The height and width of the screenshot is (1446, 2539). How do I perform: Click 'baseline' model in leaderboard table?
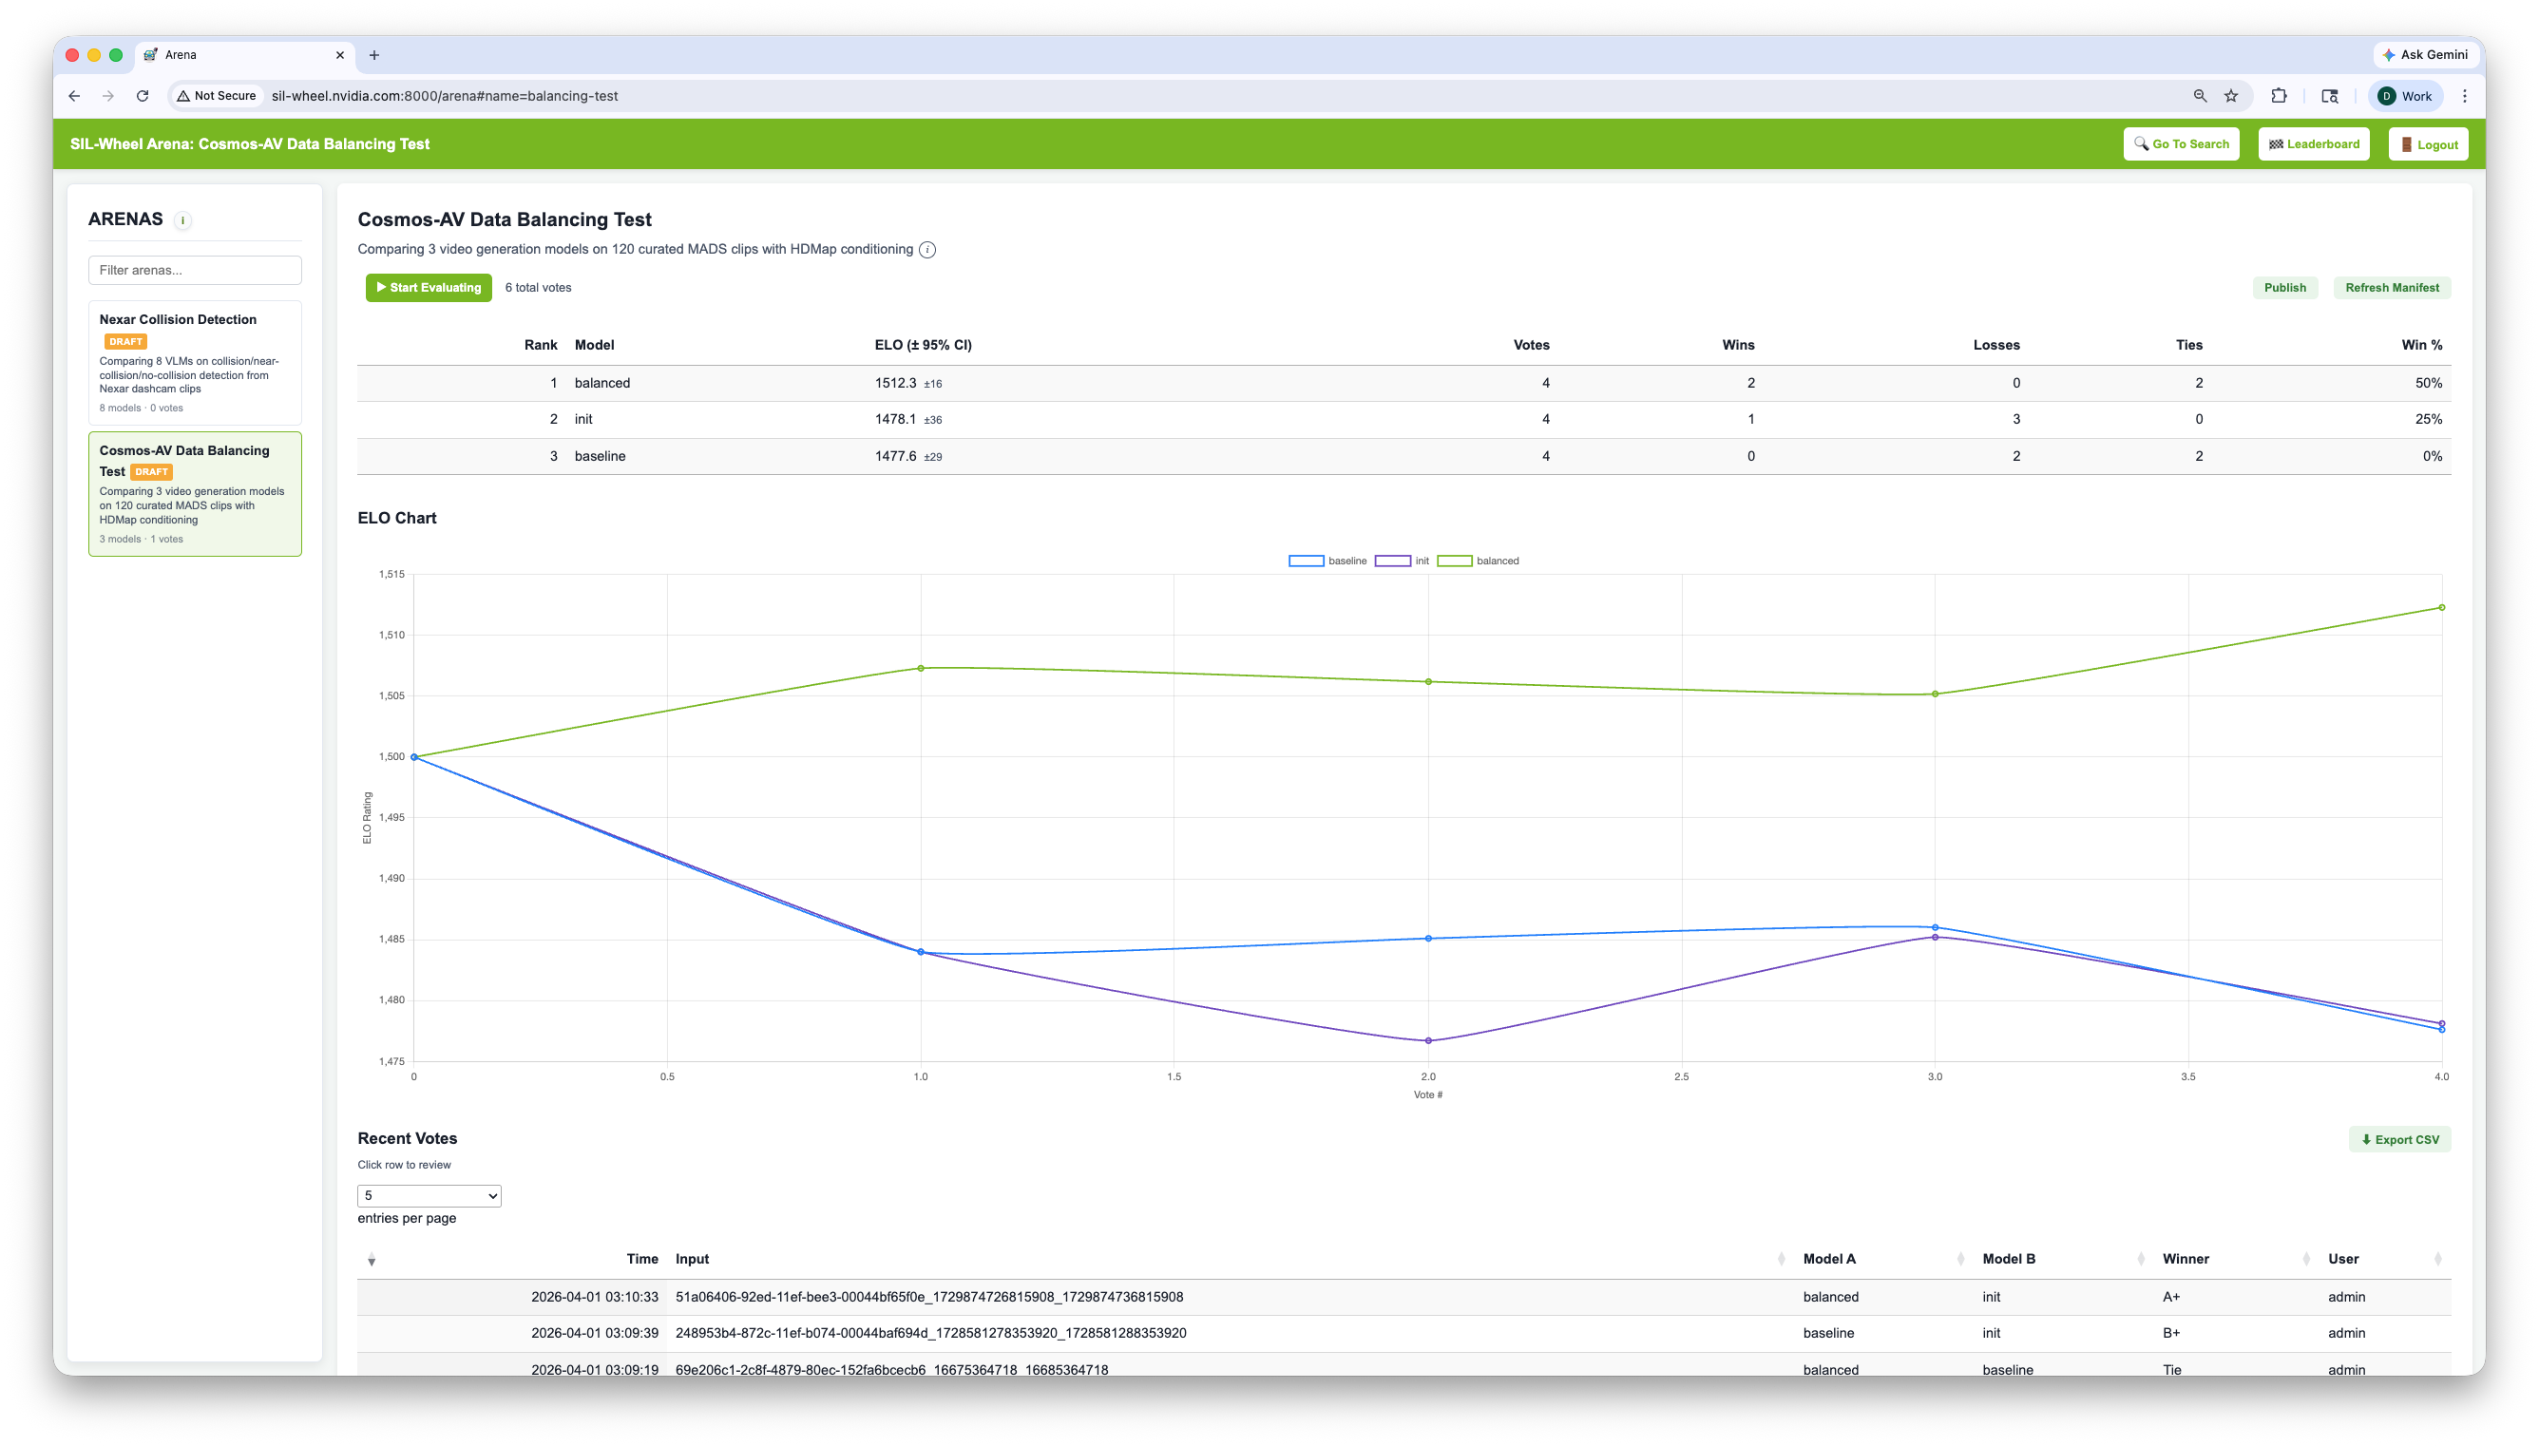[x=600, y=456]
